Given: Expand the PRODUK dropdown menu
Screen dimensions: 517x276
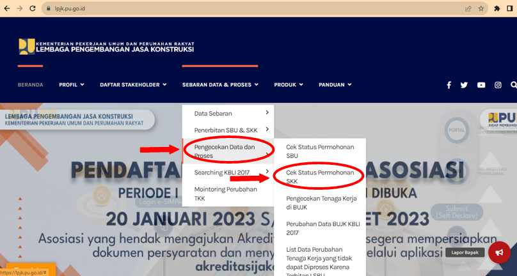Looking at the screenshot, I should point(289,84).
